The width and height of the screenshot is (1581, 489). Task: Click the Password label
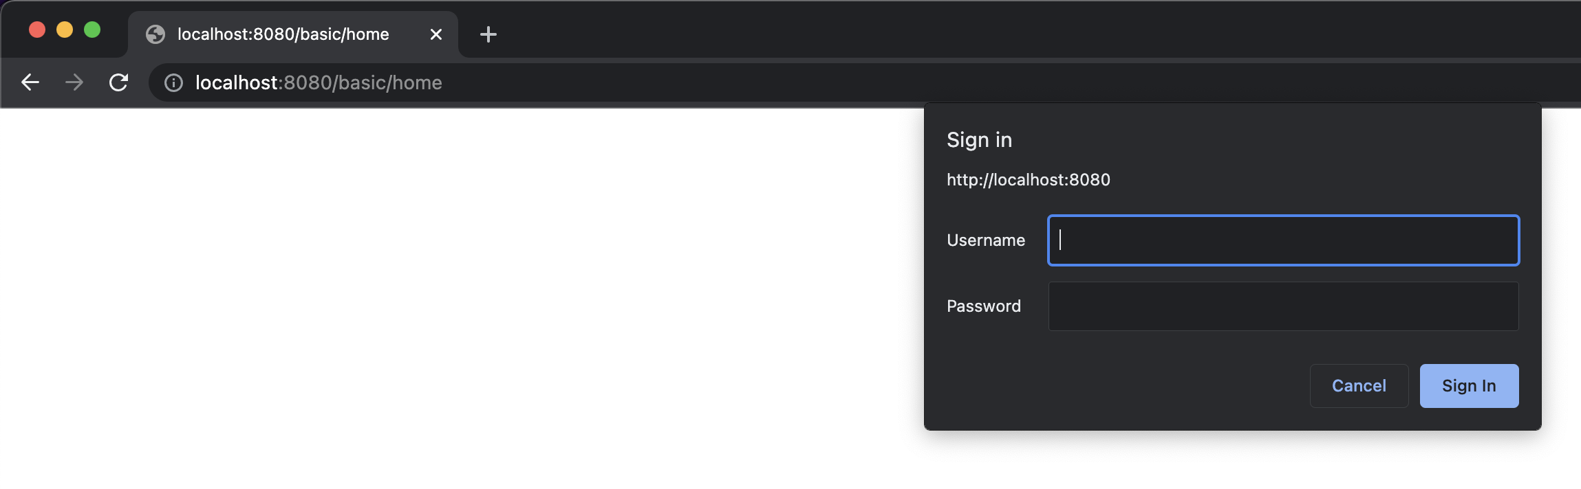[x=984, y=306]
